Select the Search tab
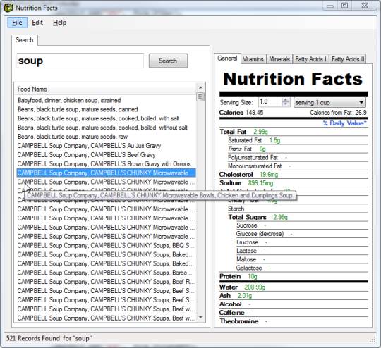The height and width of the screenshot is (348, 381). (24, 39)
